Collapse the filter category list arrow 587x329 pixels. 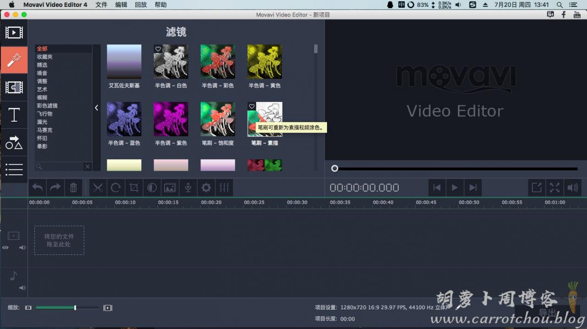tap(97, 108)
